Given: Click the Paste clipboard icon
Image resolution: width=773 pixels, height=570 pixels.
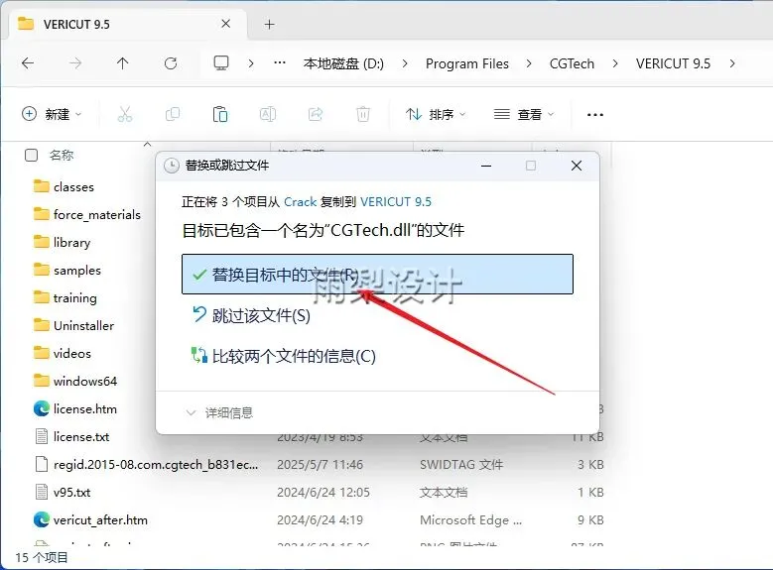Looking at the screenshot, I should (220, 114).
